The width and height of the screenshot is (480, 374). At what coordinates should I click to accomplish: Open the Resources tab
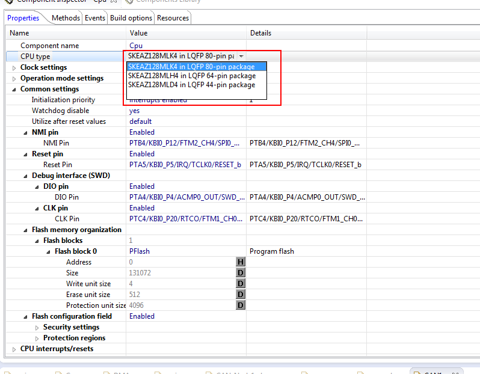pyautogui.click(x=173, y=18)
